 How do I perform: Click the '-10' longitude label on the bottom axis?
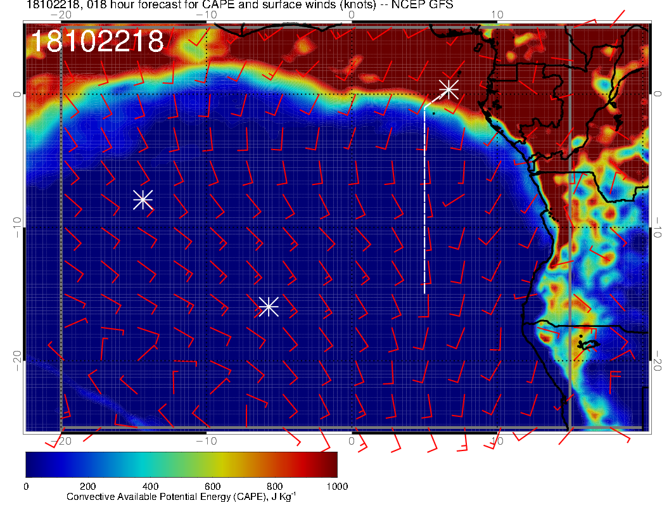pyautogui.click(x=207, y=441)
